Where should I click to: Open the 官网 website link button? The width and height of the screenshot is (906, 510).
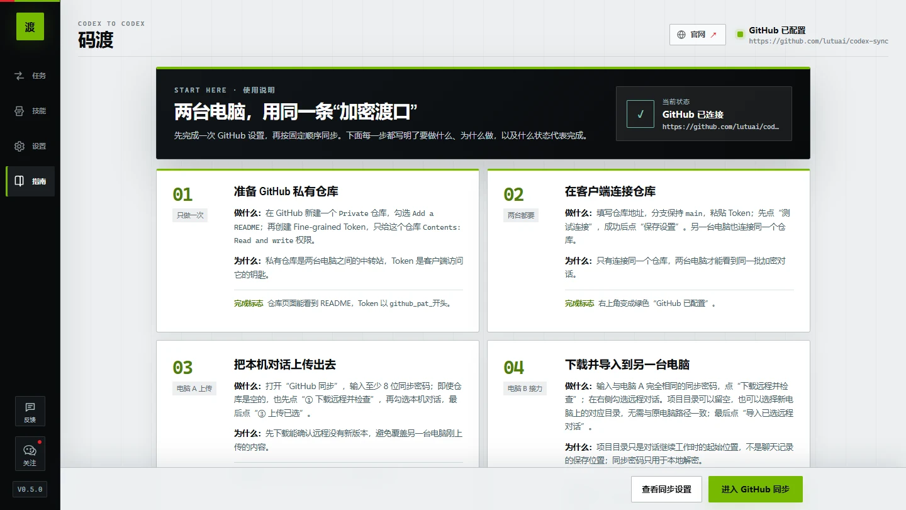click(x=698, y=35)
